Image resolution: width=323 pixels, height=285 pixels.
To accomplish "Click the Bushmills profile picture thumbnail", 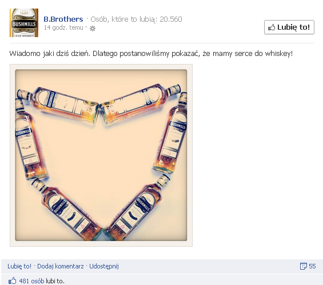I will pyautogui.click(x=24, y=23).
